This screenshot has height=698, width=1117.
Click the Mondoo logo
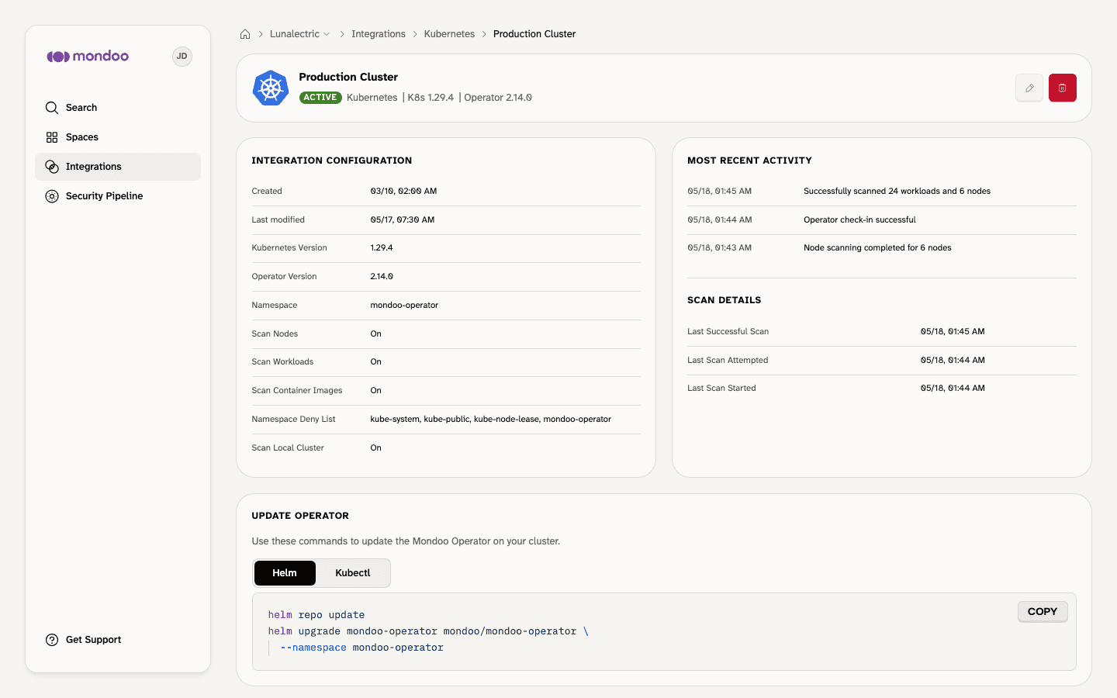coord(88,57)
